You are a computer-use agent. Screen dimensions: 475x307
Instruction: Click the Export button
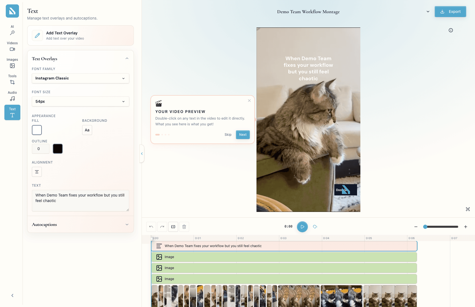(450, 12)
